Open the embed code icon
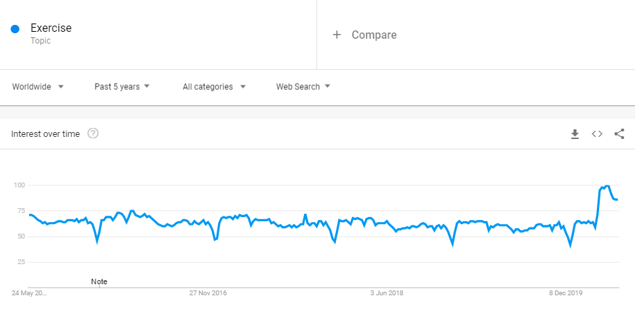635x334 pixels. coord(597,134)
